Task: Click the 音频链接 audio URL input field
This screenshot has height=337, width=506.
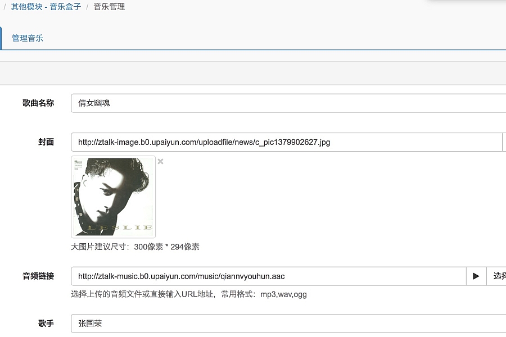Action: pos(269,276)
